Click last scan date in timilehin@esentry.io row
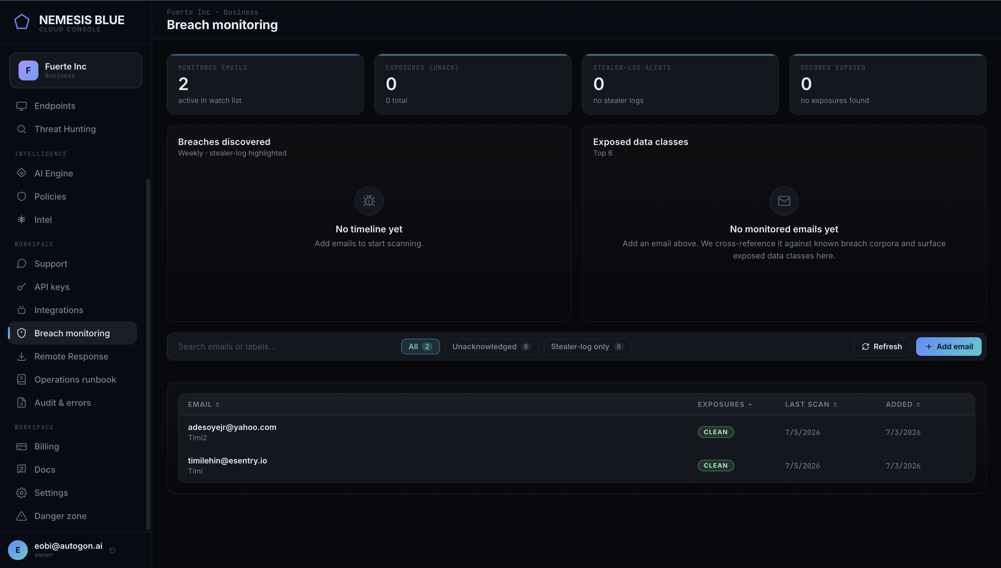Image resolution: width=1001 pixels, height=568 pixels. coord(802,466)
